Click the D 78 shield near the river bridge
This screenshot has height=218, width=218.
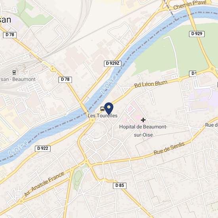[65, 80]
